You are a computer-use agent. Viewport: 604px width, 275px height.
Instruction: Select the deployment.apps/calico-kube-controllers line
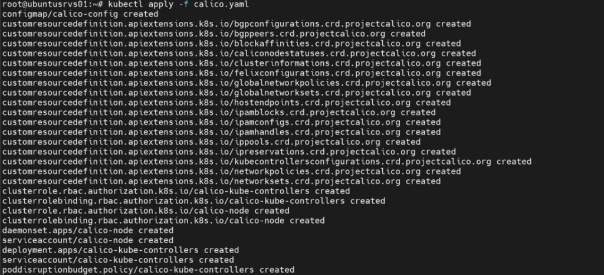click(120, 250)
